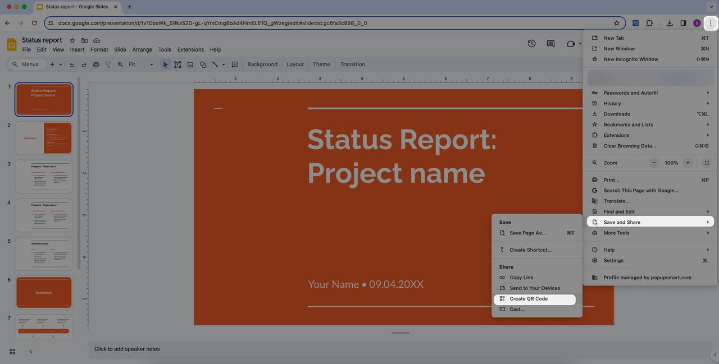Open the version history clock icon
This screenshot has height=364, width=719.
coord(531,44)
